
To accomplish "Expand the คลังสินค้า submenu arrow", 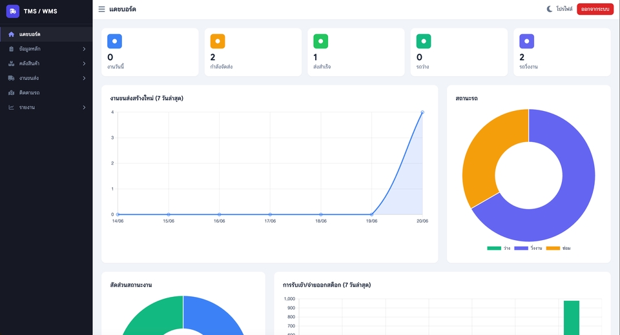I will (x=84, y=64).
